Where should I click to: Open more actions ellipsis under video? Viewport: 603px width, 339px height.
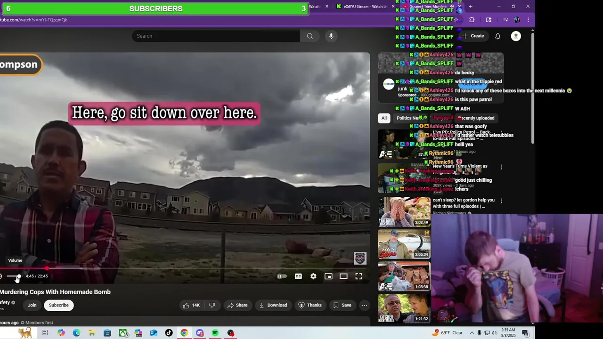[x=364, y=305]
